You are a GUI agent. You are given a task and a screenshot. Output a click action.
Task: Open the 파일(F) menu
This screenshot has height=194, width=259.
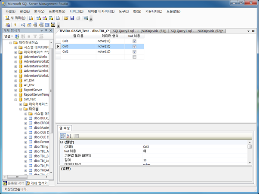10,11
